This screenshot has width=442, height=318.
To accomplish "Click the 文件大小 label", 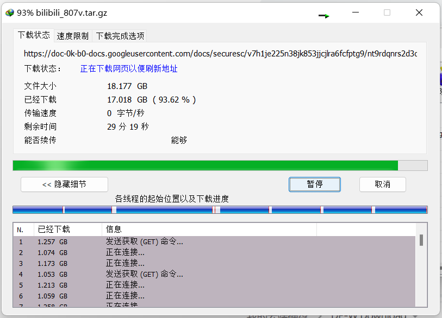I will tap(40, 86).
